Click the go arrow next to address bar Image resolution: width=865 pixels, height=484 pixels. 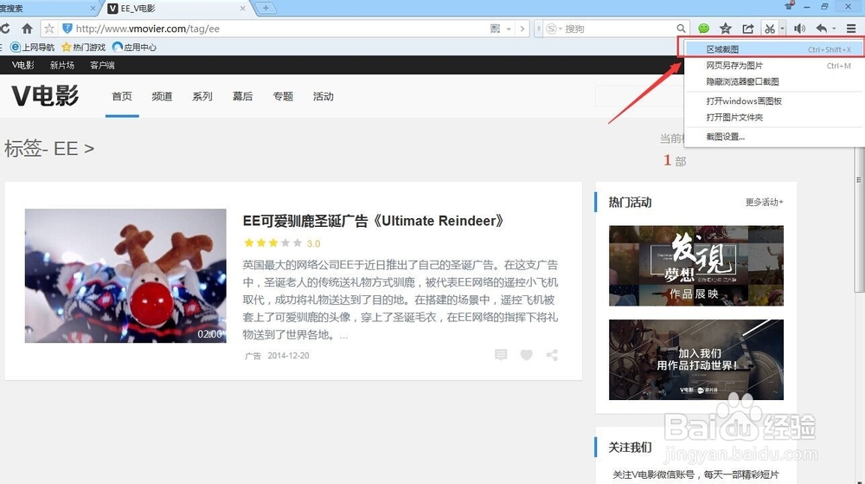(x=522, y=29)
